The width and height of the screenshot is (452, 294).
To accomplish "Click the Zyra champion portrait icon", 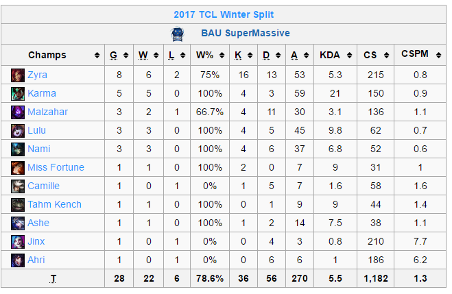I will [x=18, y=75].
